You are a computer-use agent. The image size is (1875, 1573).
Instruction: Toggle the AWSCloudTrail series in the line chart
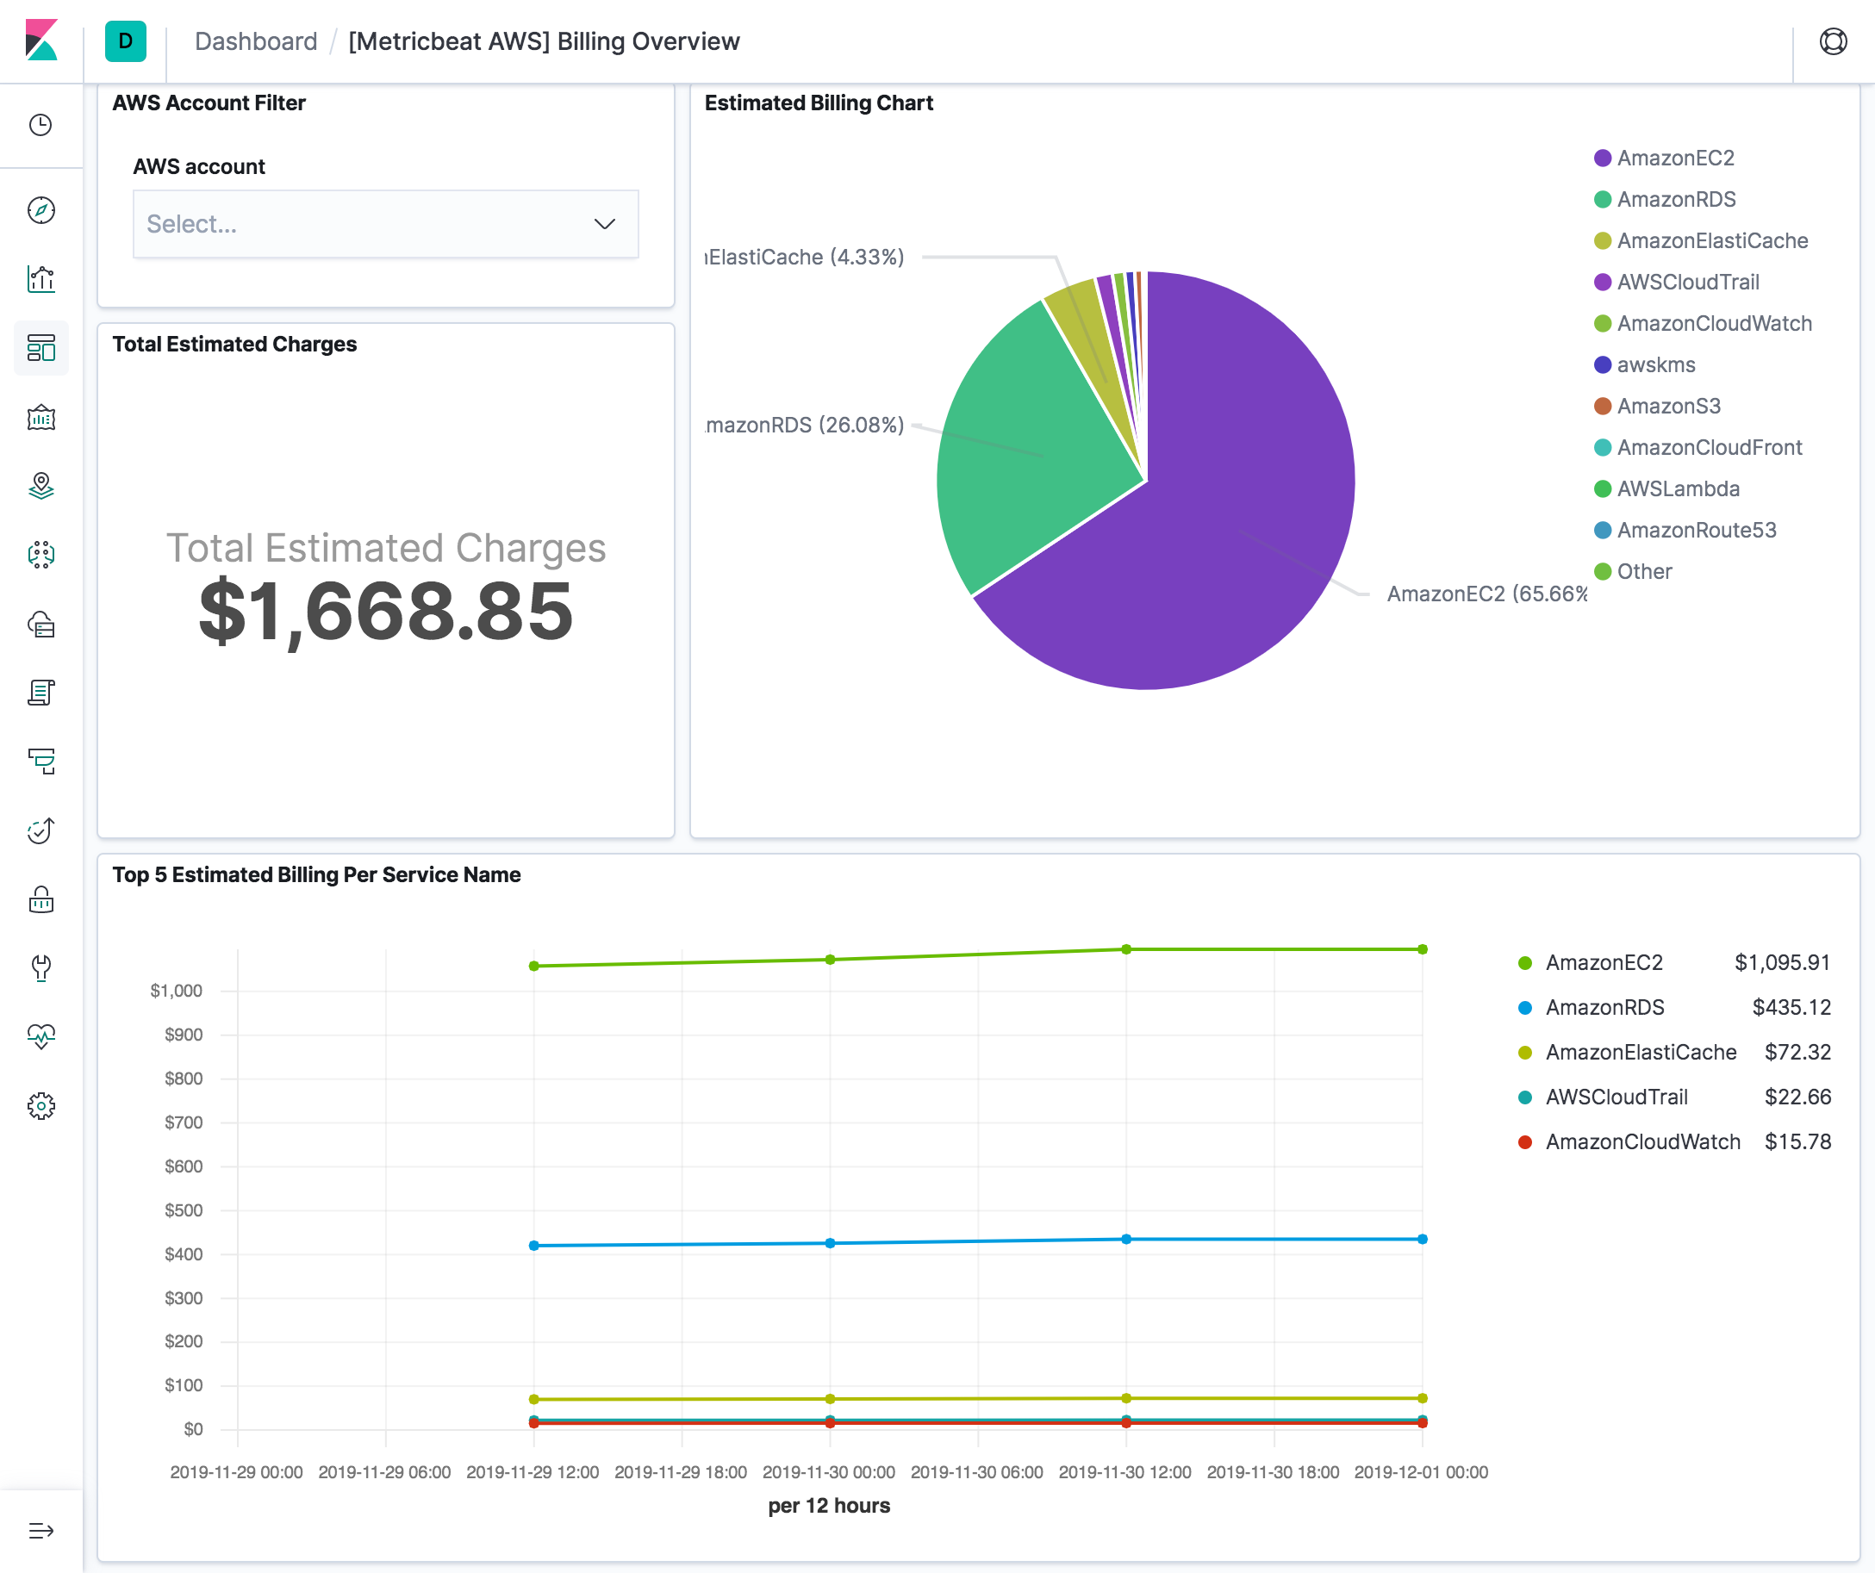1617,1097
